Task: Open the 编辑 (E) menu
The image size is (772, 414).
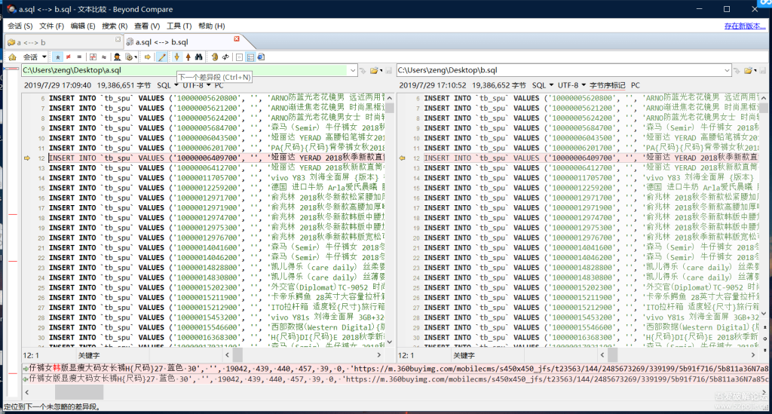Action: click(83, 26)
